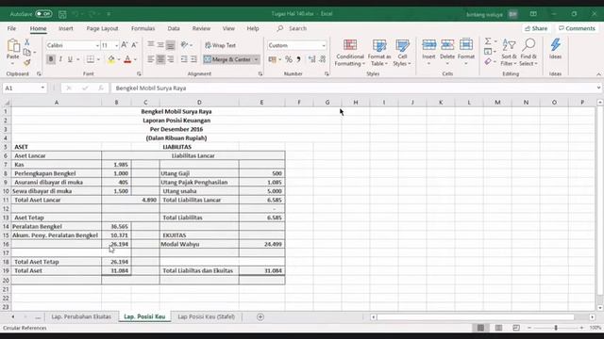The height and width of the screenshot is (339, 604).
Task: Click the zoom slider handle
Action: point(556,328)
